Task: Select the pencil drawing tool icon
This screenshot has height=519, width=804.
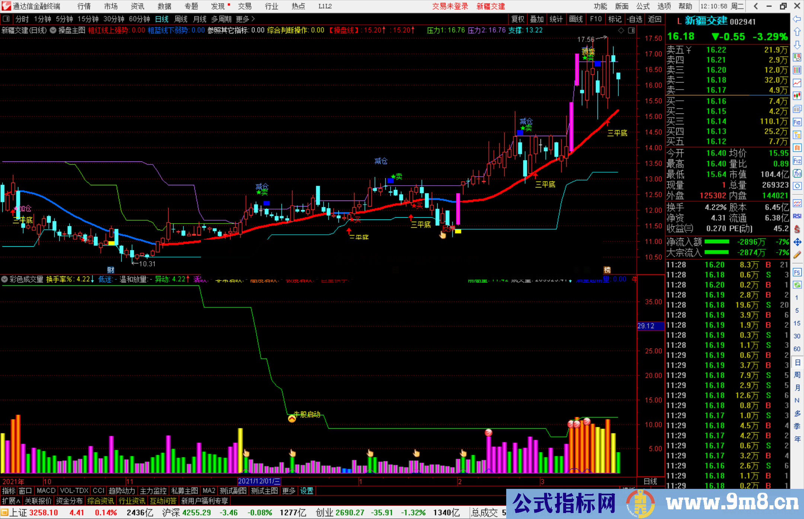Action: pyautogui.click(x=797, y=255)
